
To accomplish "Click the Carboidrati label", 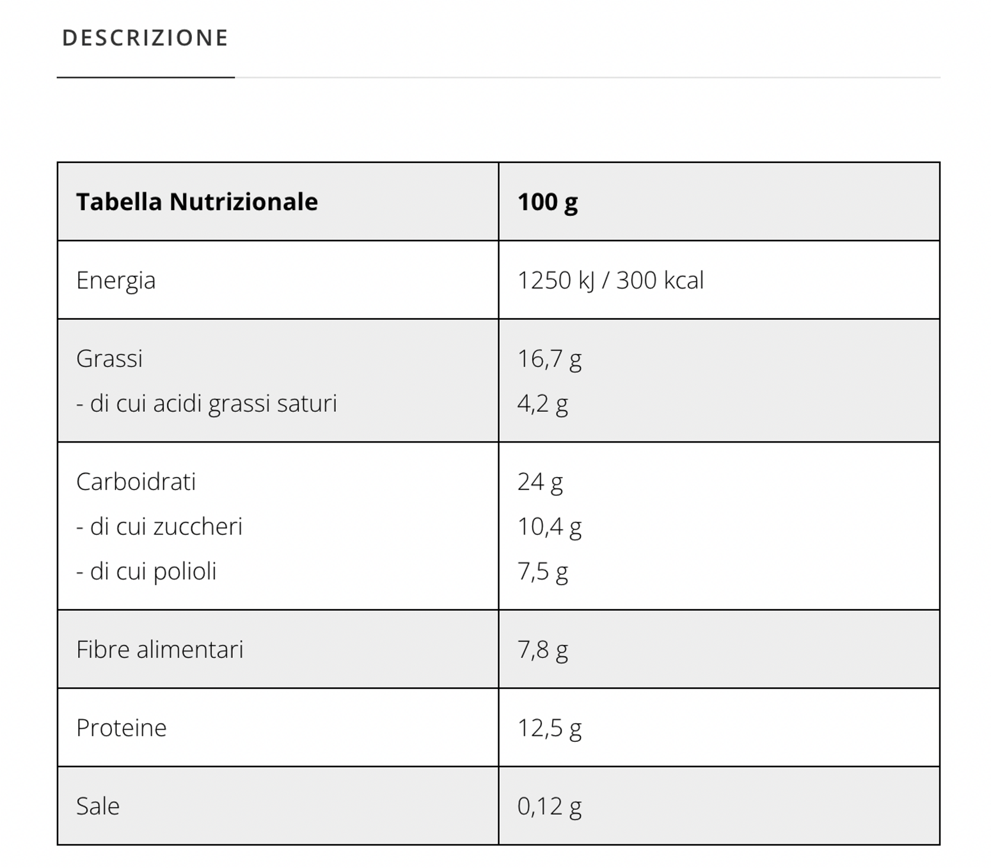I will (x=136, y=482).
